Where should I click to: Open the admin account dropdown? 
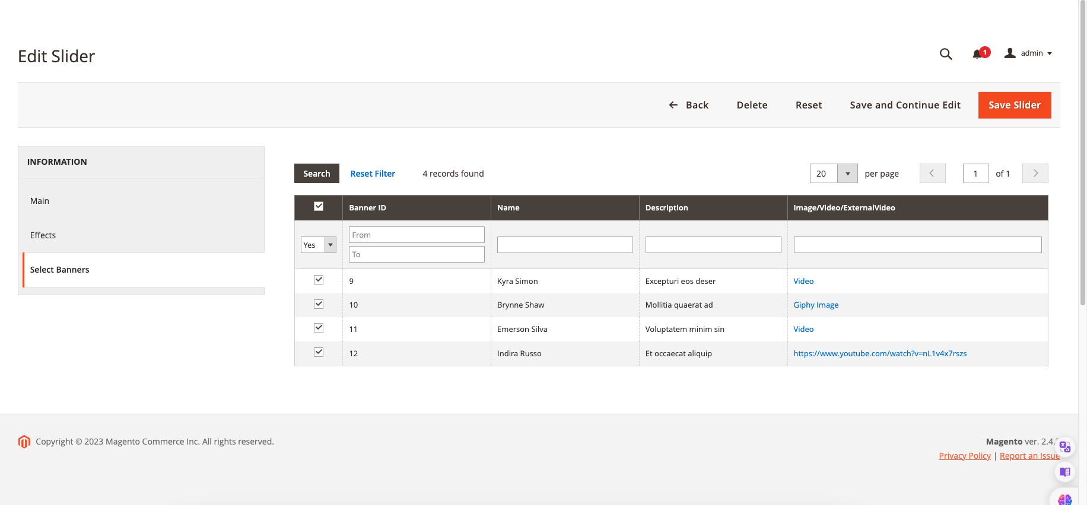(1028, 53)
